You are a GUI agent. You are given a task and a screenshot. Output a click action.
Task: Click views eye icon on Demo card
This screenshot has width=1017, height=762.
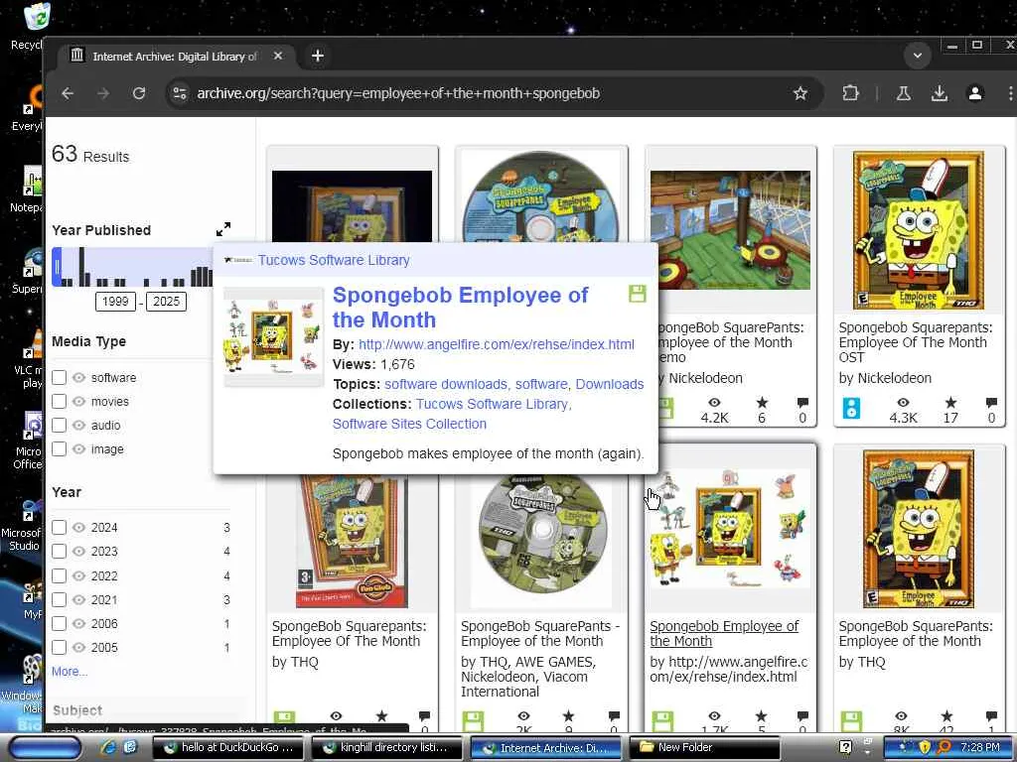[x=714, y=403]
